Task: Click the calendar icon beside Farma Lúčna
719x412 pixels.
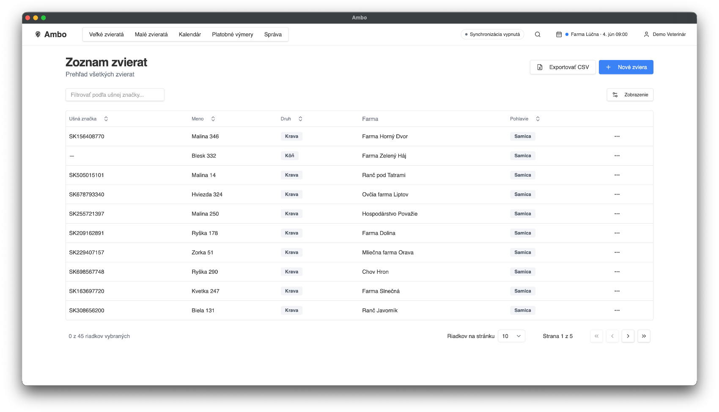Action: pos(559,34)
